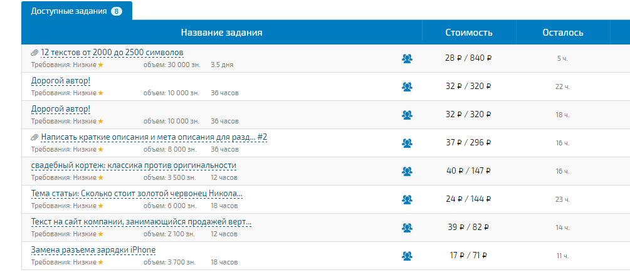
Task: Click star in Дорогой автор! 18 ч. row requirements
Action: point(100,121)
